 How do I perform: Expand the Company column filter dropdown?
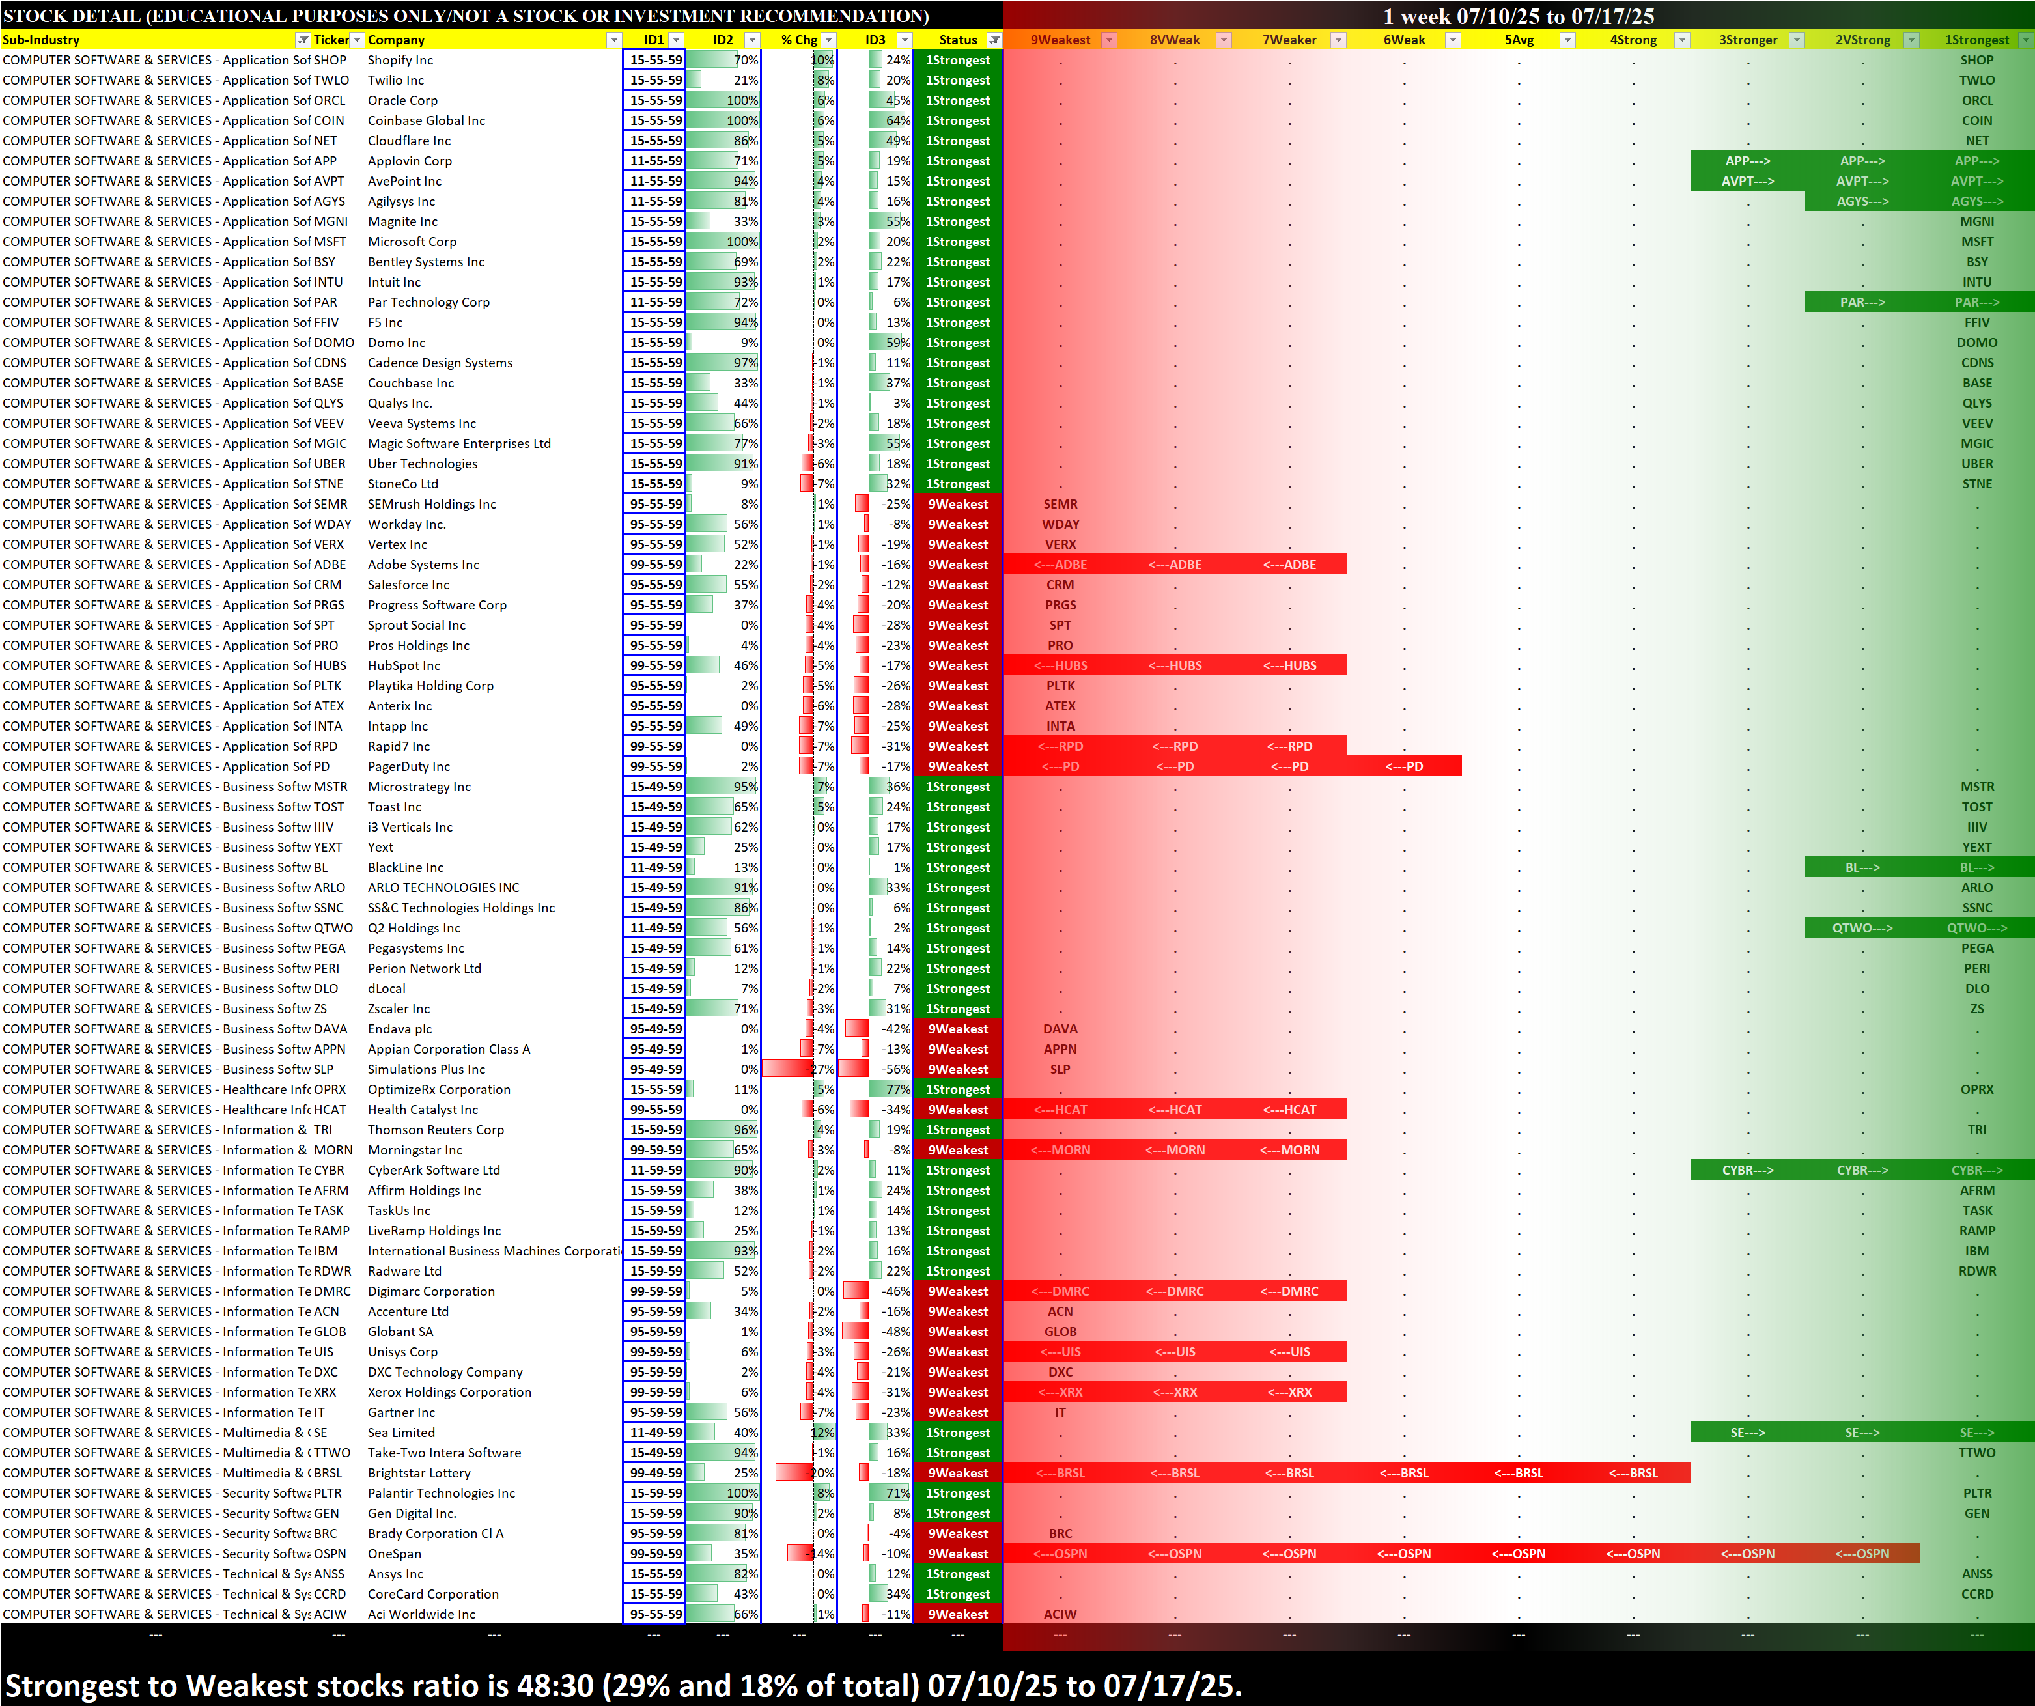[613, 40]
